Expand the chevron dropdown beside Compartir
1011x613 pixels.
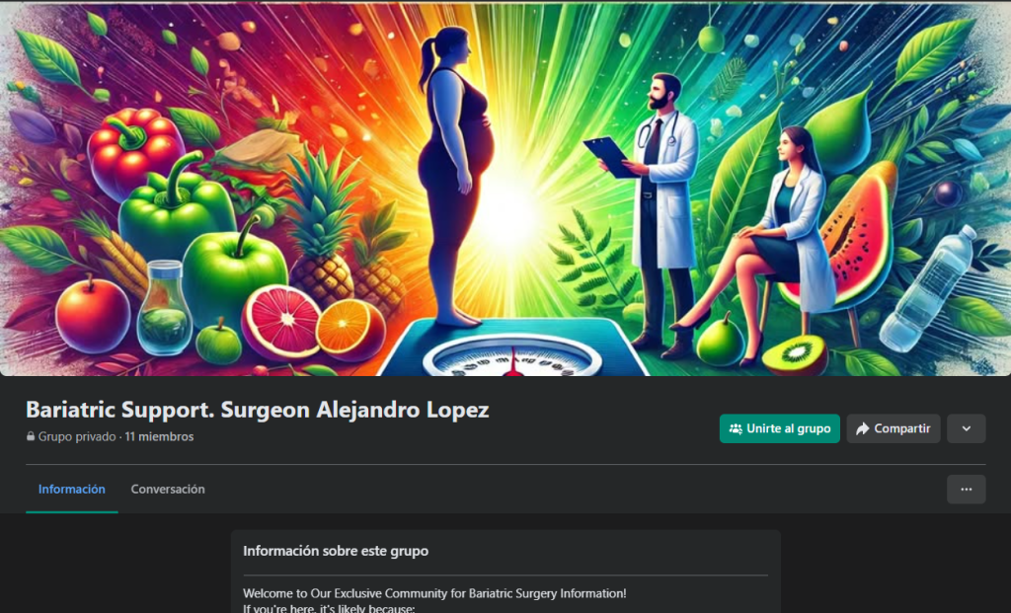[966, 428]
